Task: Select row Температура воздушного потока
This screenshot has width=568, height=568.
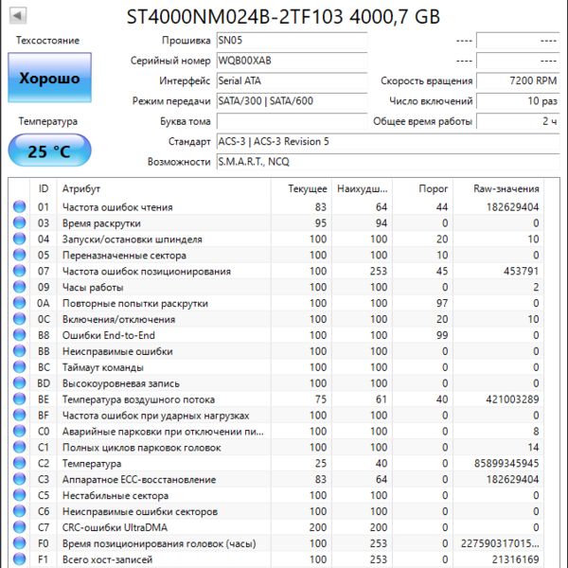Action: tap(277, 399)
